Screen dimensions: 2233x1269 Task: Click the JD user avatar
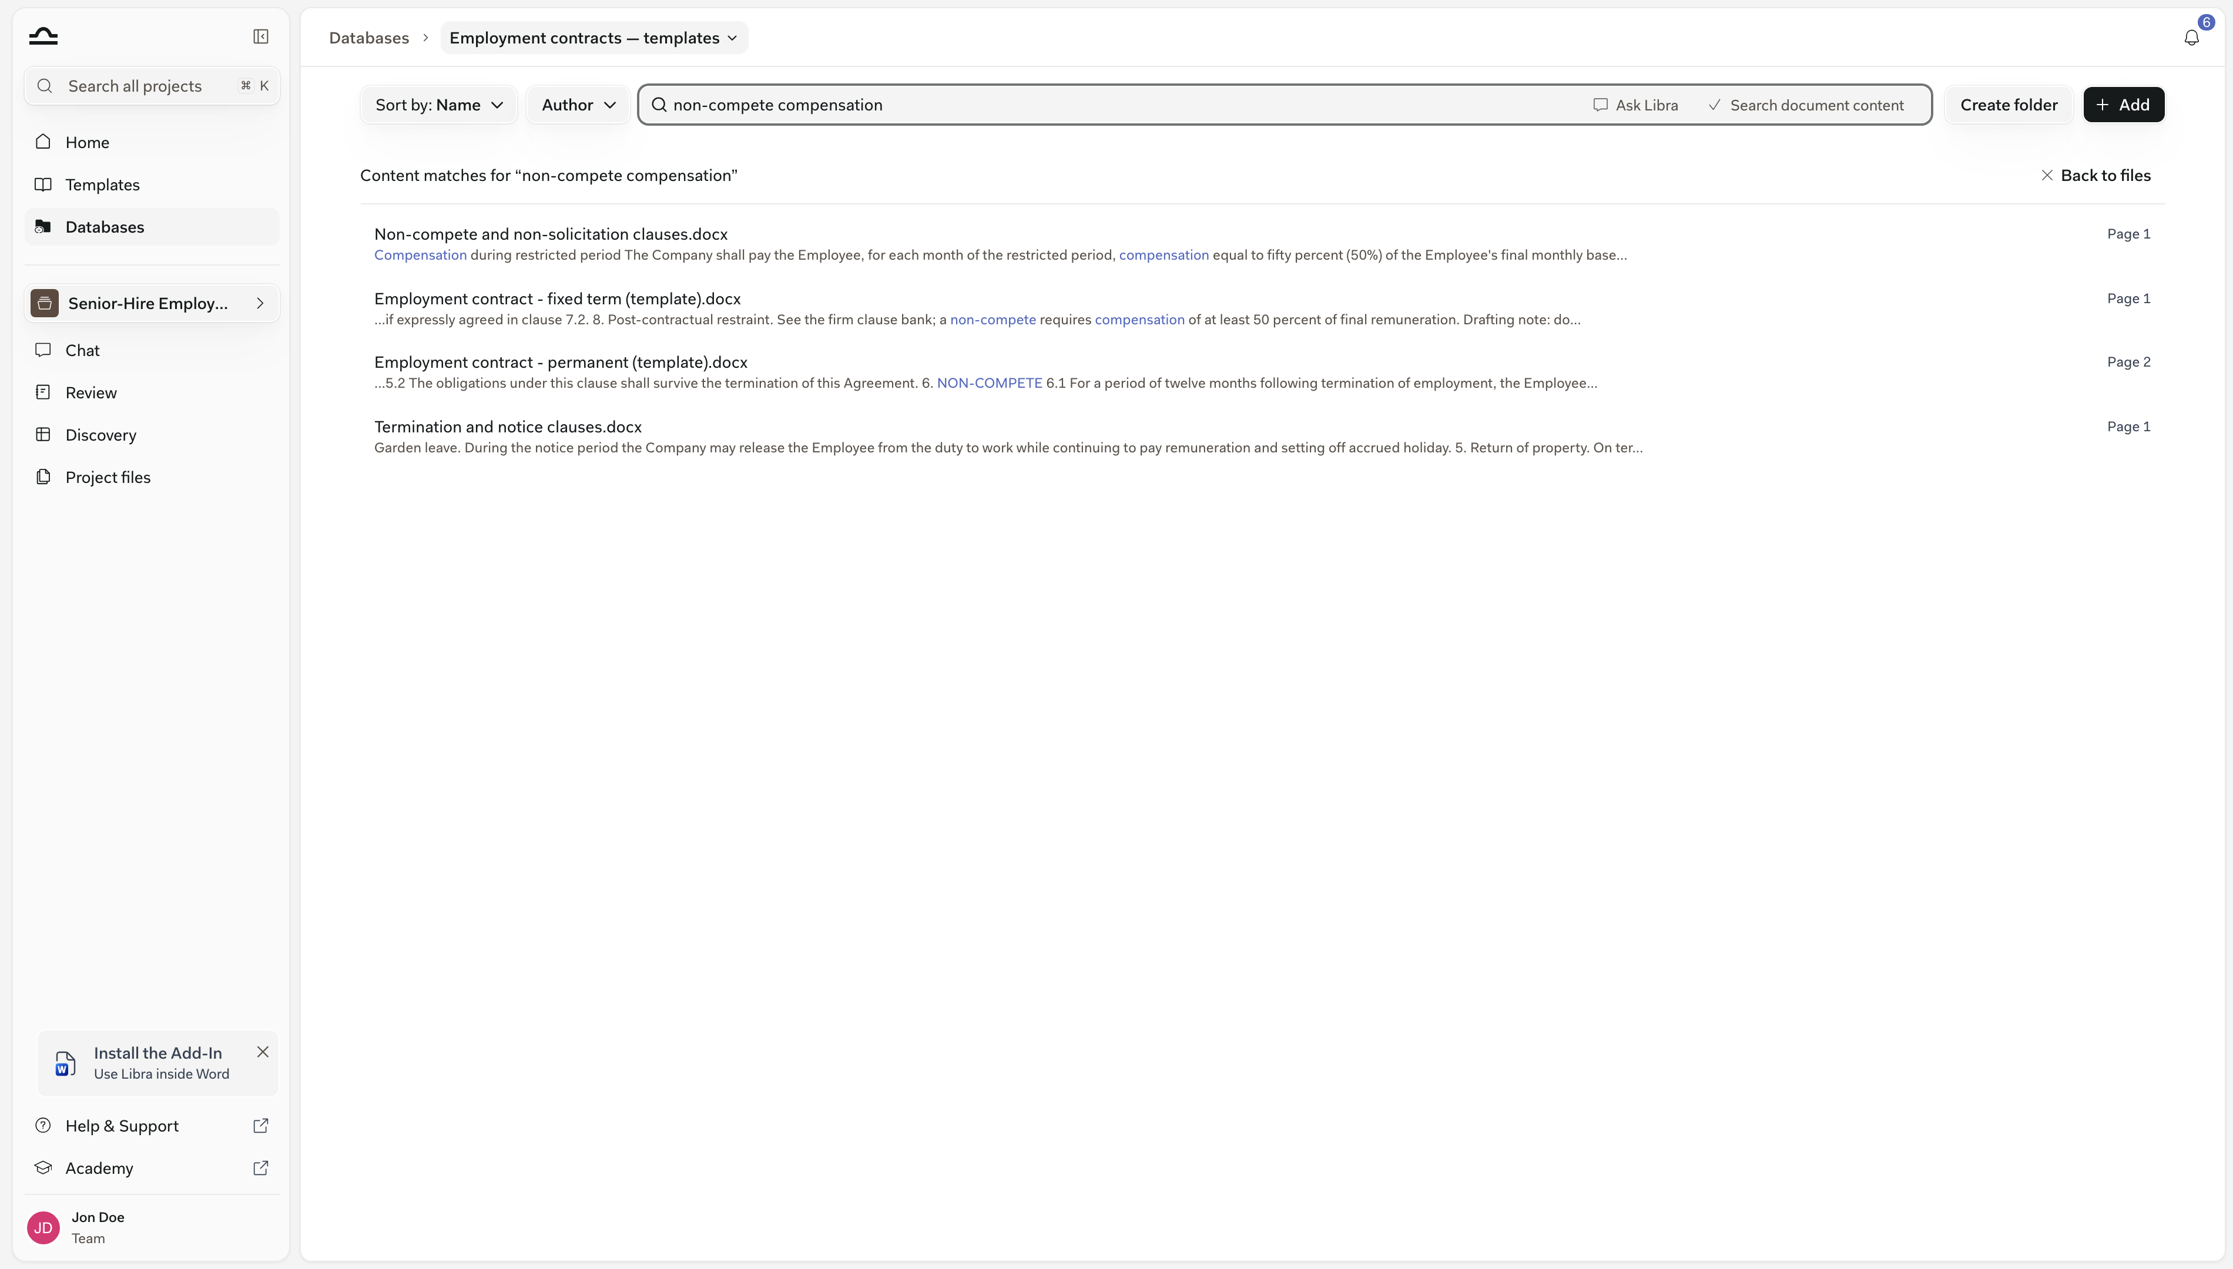43,1227
